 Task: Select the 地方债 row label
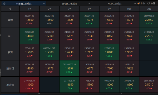click(x=10, y=85)
